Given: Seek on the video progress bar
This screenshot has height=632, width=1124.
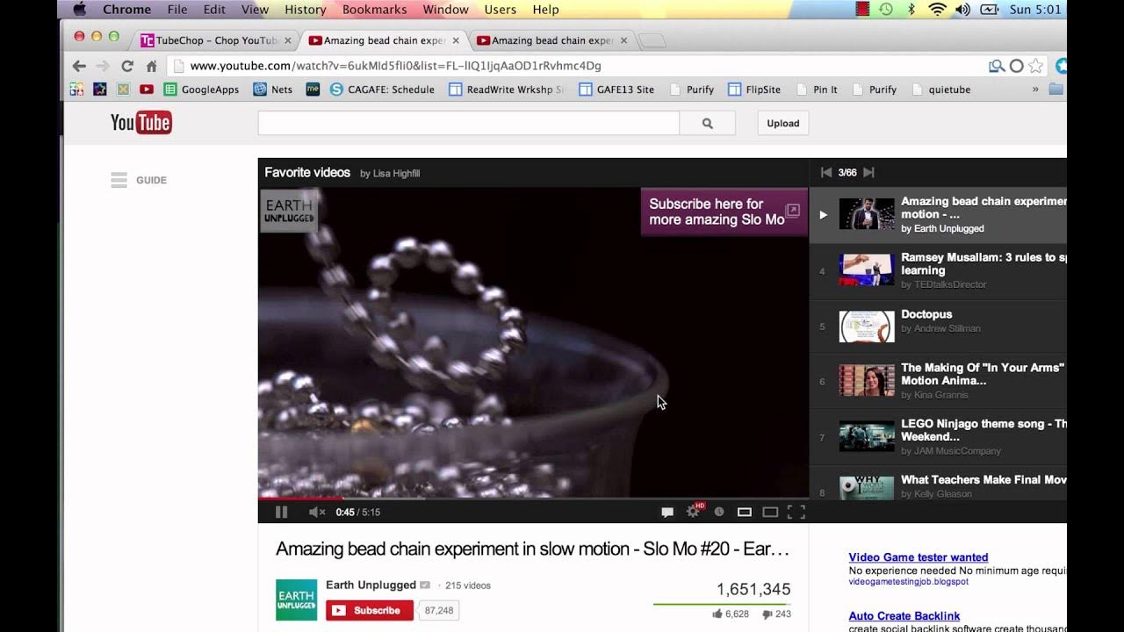Looking at the screenshot, I should click(533, 499).
